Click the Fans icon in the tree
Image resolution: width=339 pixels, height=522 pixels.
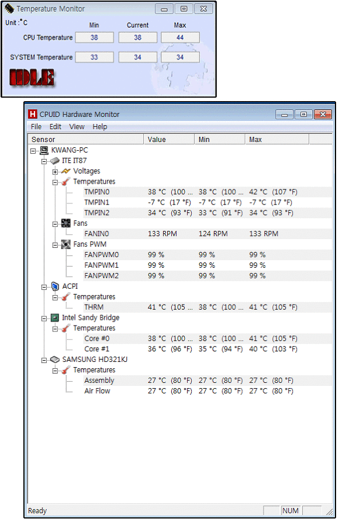[x=66, y=223]
